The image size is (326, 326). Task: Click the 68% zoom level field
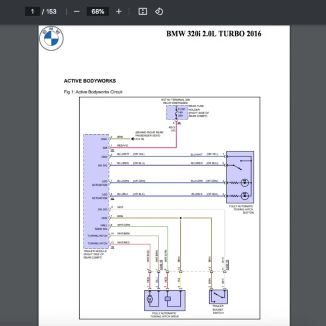coord(98,11)
